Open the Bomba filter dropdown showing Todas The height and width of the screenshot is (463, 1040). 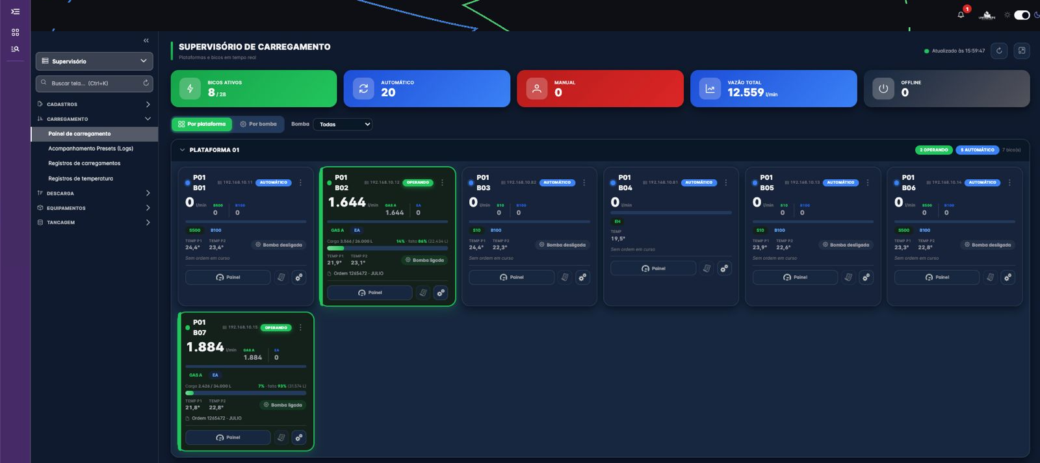(x=343, y=124)
